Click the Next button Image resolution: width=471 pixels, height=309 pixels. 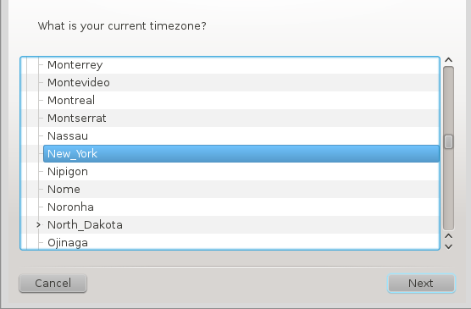pyautogui.click(x=421, y=283)
